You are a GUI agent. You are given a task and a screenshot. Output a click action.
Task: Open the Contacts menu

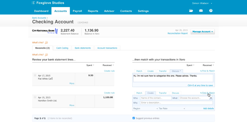click(x=126, y=11)
